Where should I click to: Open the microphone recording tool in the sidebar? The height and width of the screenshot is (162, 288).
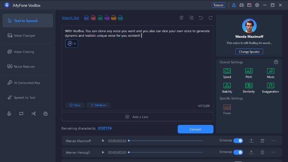[x=9, y=113]
